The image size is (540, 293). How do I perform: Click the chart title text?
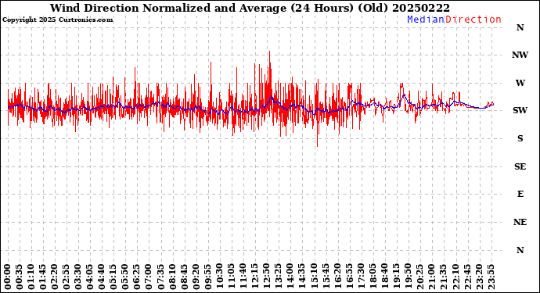250,8
